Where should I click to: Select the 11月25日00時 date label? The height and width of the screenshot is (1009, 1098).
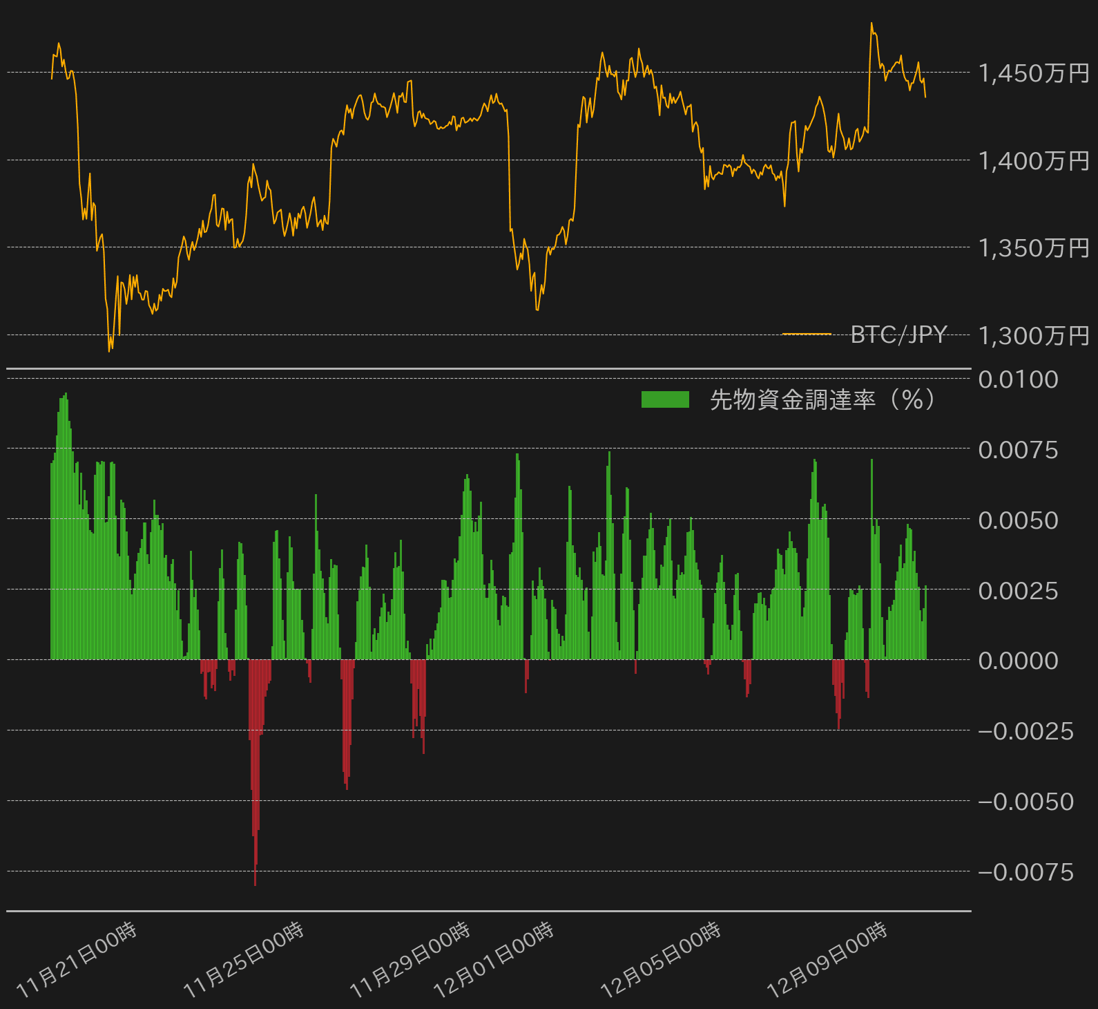(x=244, y=961)
